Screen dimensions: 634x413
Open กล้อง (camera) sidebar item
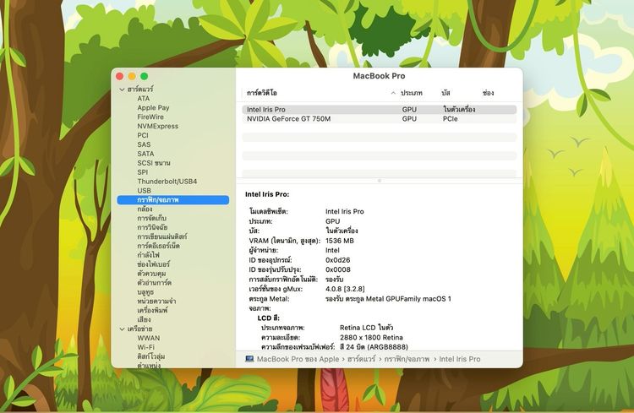[x=145, y=209]
